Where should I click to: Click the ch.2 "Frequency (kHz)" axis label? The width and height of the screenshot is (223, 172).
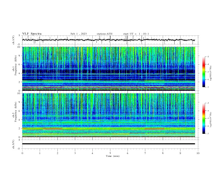click(x=15, y=112)
